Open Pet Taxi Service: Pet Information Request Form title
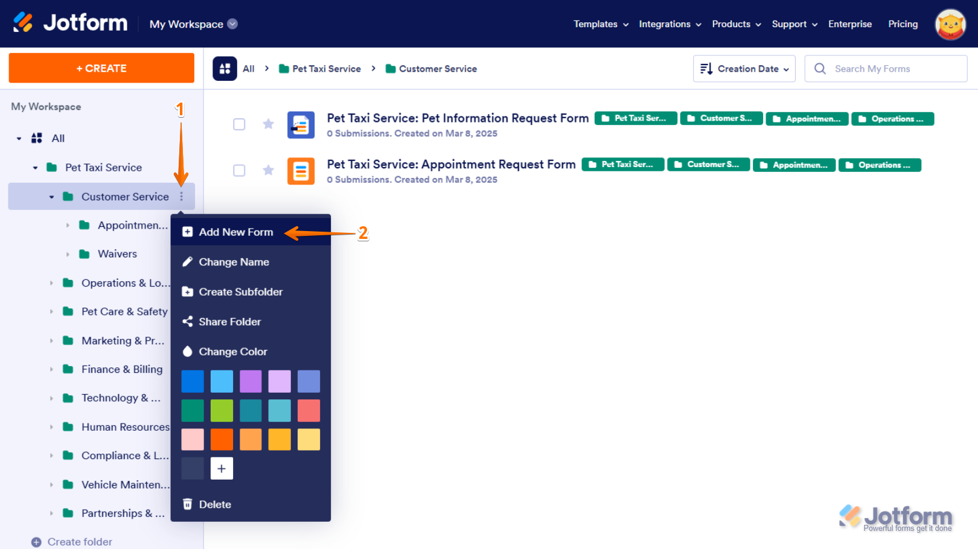This screenshot has width=978, height=549. 458,118
